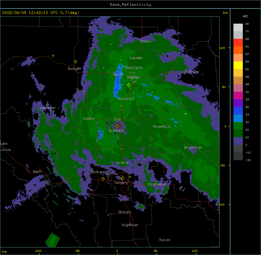
Task: Click the Vulcan town label
Action: 164,240
